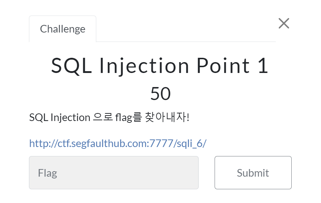Place cursor in the Flag textbox
The width and height of the screenshot is (321, 203).
click(114, 173)
